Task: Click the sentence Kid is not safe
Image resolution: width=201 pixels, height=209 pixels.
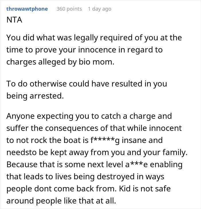Action: pyautogui.click(x=145, y=189)
